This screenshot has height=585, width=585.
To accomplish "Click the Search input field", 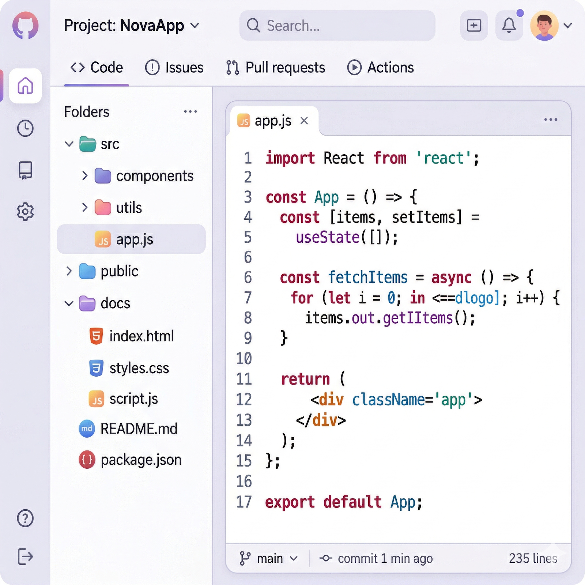I will coord(337,26).
